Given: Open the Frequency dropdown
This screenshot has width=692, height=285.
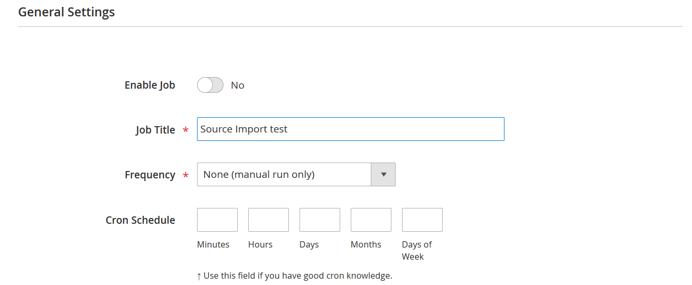Looking at the screenshot, I should tap(296, 174).
